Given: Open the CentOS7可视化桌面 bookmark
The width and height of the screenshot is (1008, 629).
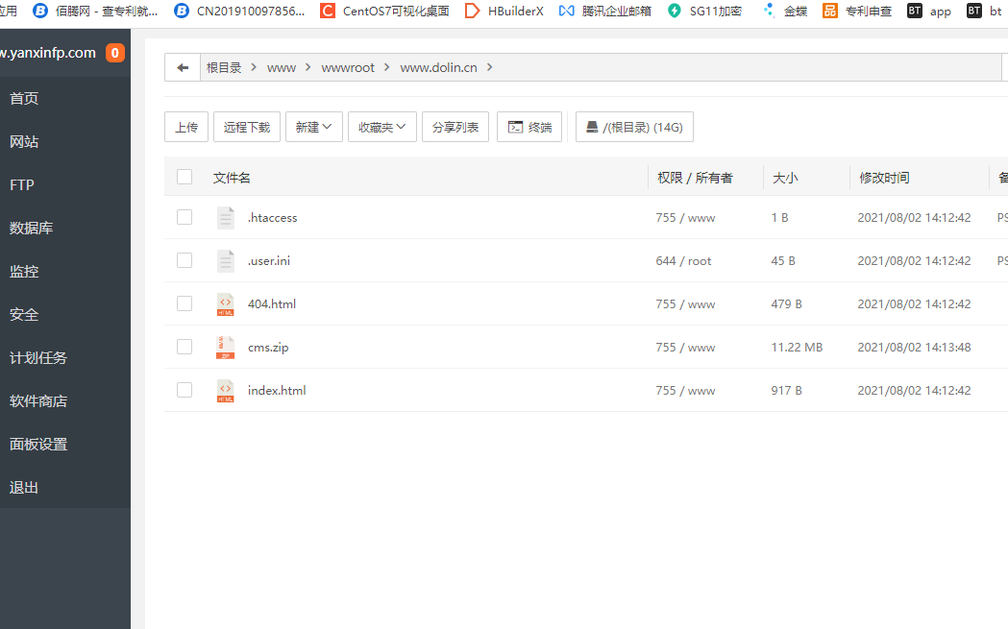Looking at the screenshot, I should [384, 11].
